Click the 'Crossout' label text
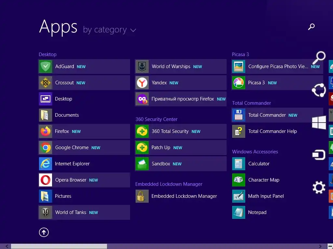 pos(64,83)
